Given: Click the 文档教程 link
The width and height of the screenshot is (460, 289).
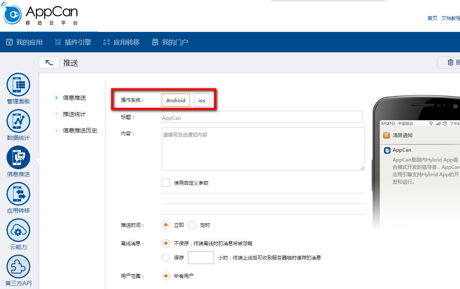Looking at the screenshot, I should point(451,18).
